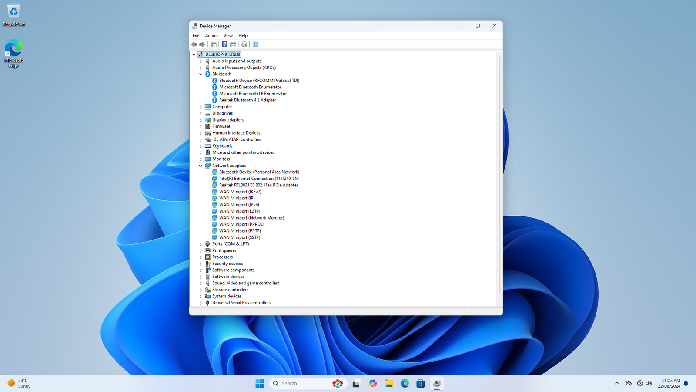The width and height of the screenshot is (696, 392).
Task: Select the Software components row
Action: tap(233, 270)
